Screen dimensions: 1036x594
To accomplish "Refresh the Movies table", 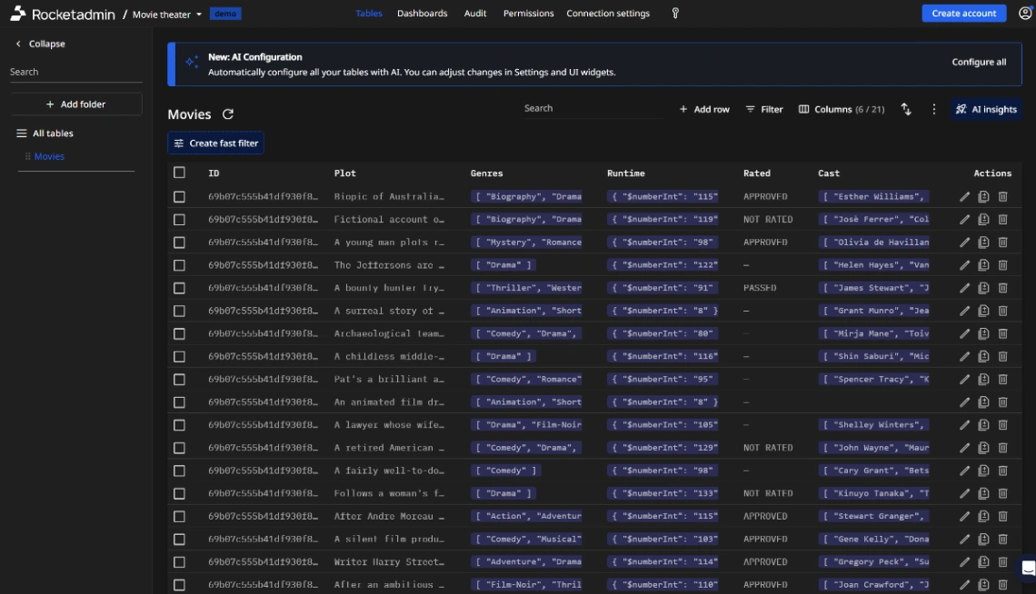I will coord(227,114).
